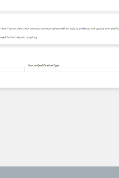Click the unlabeled text box left of Course/Qualification Type
Viewport: 119px width, 178px height.
point(12,69)
